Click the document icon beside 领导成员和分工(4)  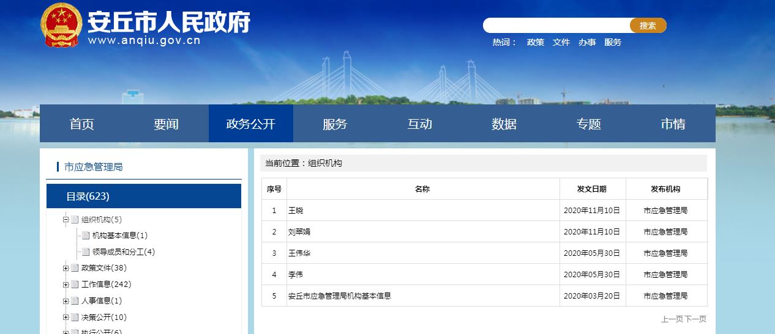coord(86,252)
